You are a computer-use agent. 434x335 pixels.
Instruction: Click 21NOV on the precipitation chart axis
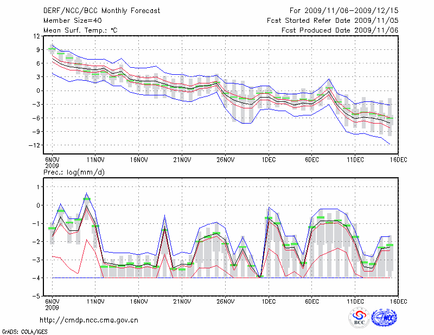click(182, 301)
